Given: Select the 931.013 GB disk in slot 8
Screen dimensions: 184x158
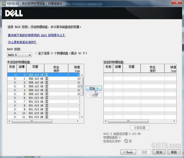Looking at the screenshot, I should coord(44,105).
